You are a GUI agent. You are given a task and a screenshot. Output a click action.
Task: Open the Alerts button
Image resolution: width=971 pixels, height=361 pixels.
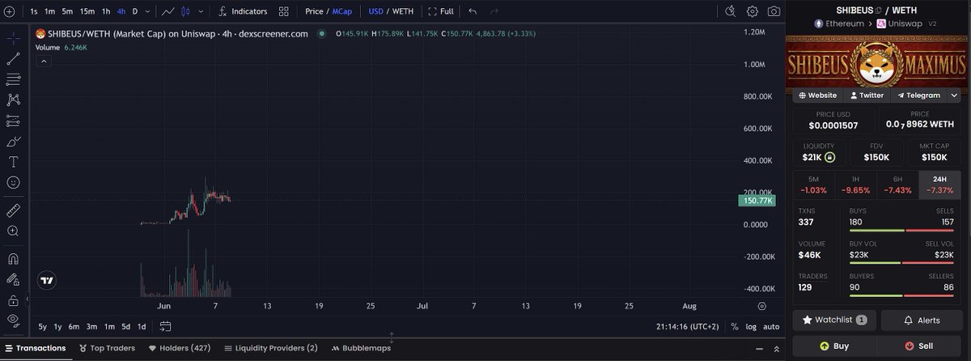pos(922,321)
